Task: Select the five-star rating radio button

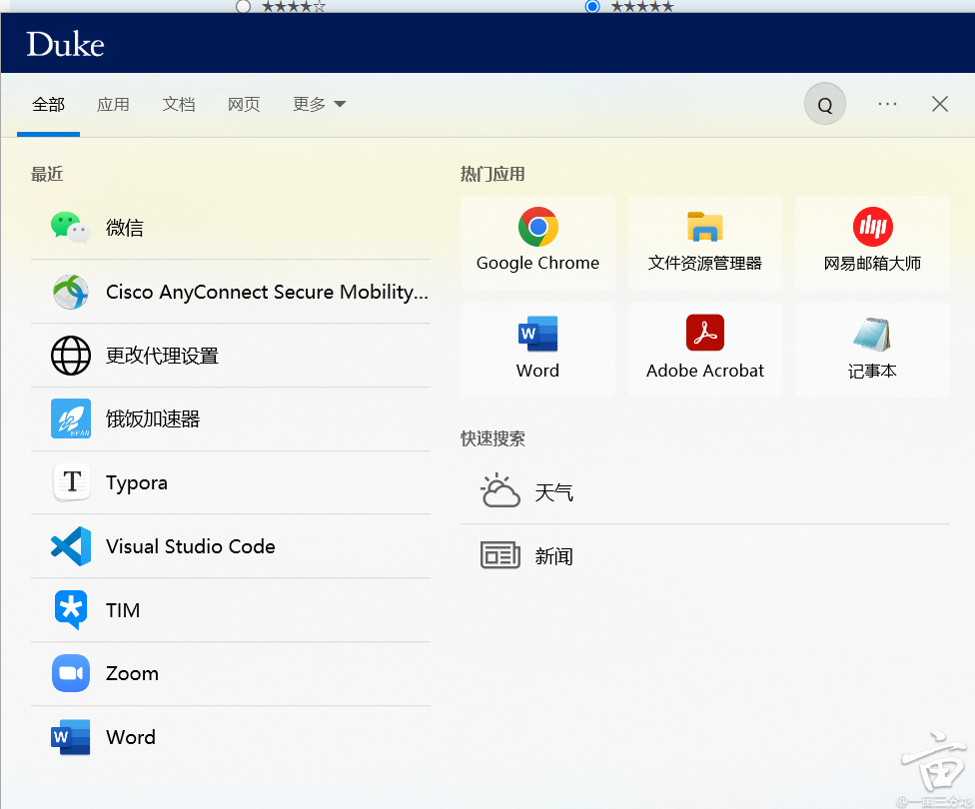Action: tap(592, 7)
